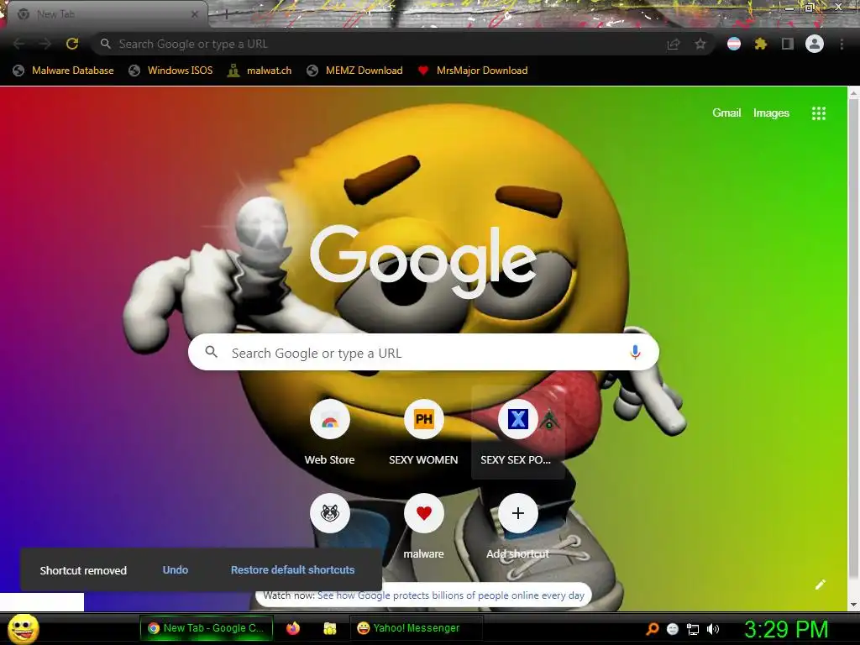This screenshot has height=645, width=860.
Task: Open Chrome's three-dot menu
Action: tap(842, 44)
